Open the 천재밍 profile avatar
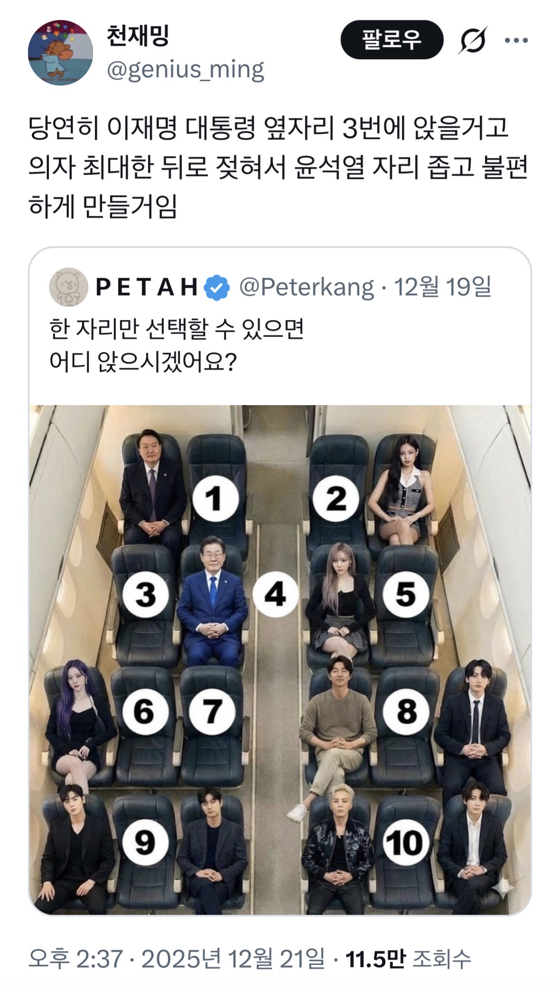Image resolution: width=560 pixels, height=990 pixels. [x=60, y=52]
